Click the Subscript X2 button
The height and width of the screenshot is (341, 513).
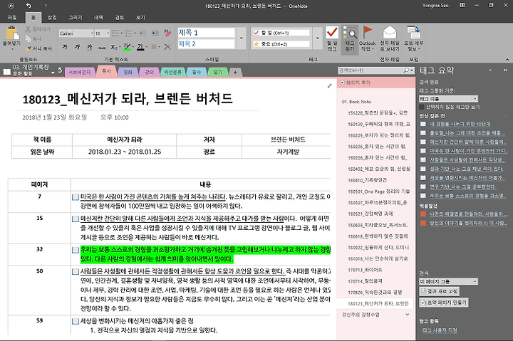pos(113,47)
